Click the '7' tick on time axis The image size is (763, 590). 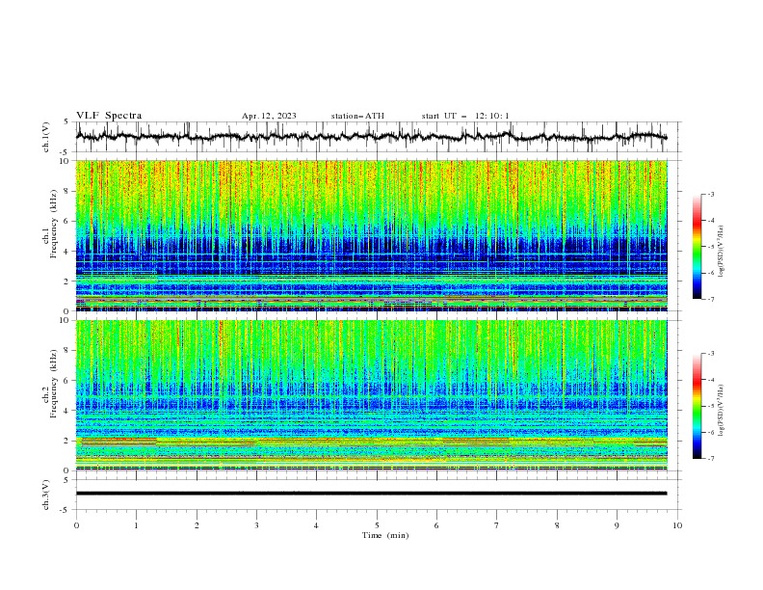pos(497,525)
